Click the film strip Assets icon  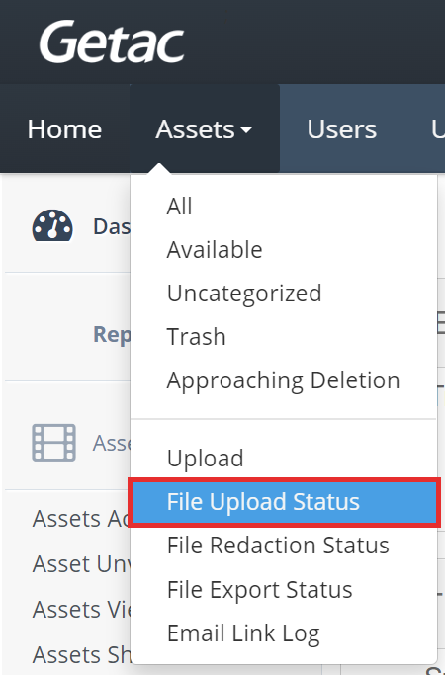53,443
